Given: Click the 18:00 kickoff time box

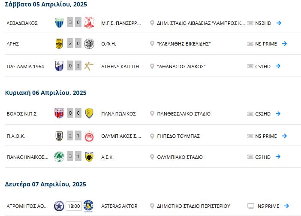Looking at the screenshot, I should click(74, 206).
